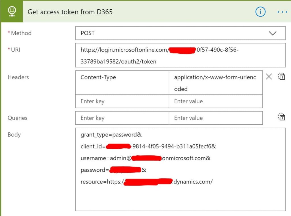Screen dimensions: 291x216
Task: Click the Headers empty 'Enter value' field
Action: tap(216, 101)
